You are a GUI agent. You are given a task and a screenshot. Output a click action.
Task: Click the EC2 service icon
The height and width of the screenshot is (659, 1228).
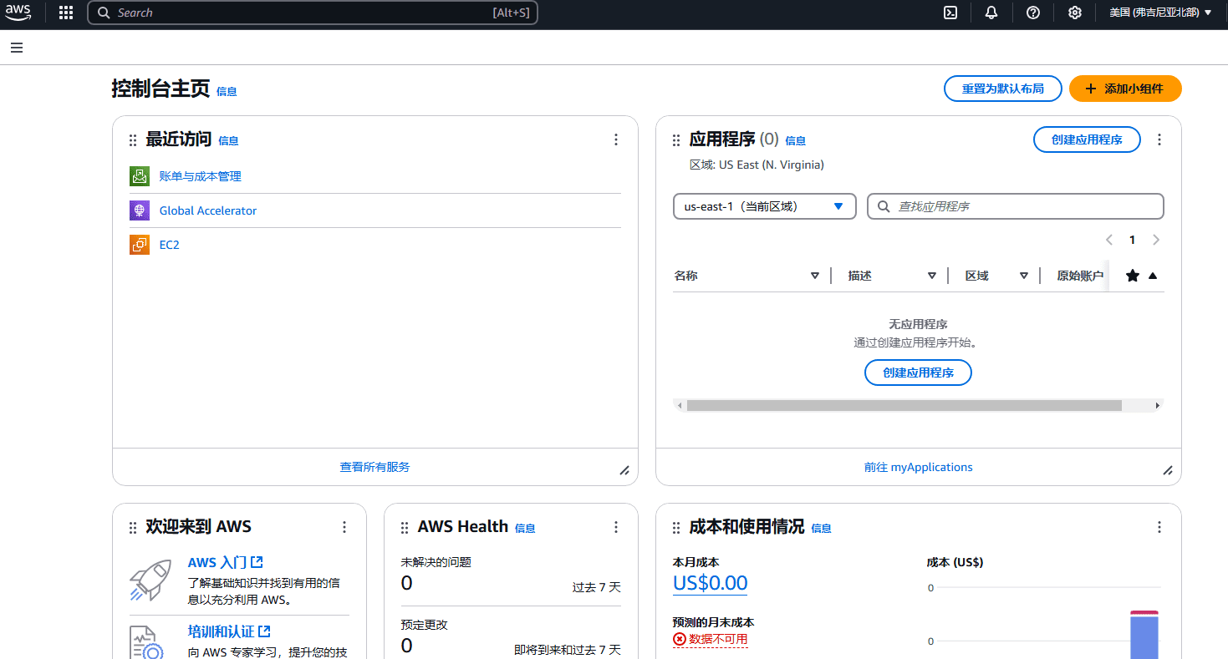[139, 244]
